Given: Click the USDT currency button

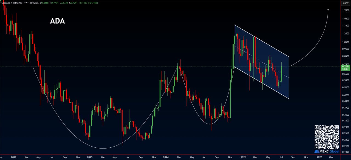Looking at the screenshot, I should pyautogui.click(x=345, y=3).
